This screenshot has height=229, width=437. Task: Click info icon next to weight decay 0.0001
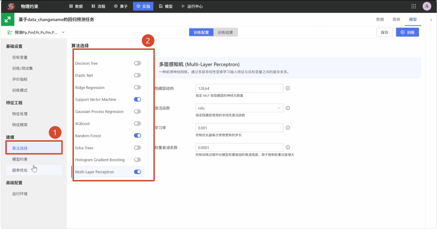pyautogui.click(x=288, y=147)
